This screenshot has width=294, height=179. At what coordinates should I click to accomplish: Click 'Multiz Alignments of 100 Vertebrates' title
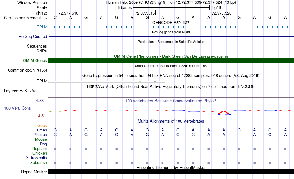[171, 121]
